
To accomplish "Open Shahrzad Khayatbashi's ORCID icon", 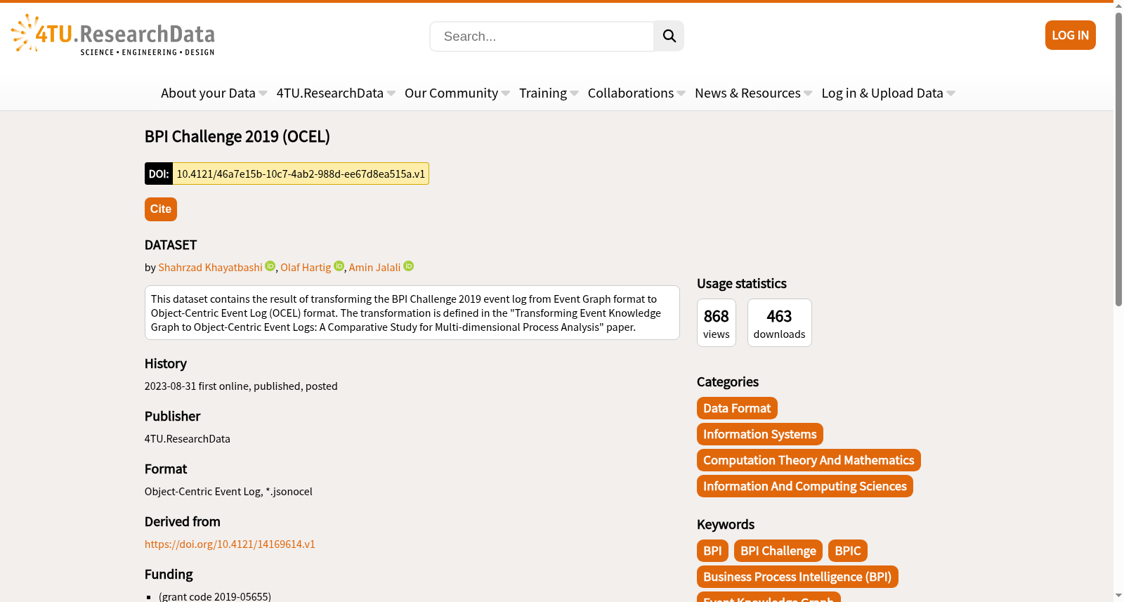I will (x=270, y=266).
